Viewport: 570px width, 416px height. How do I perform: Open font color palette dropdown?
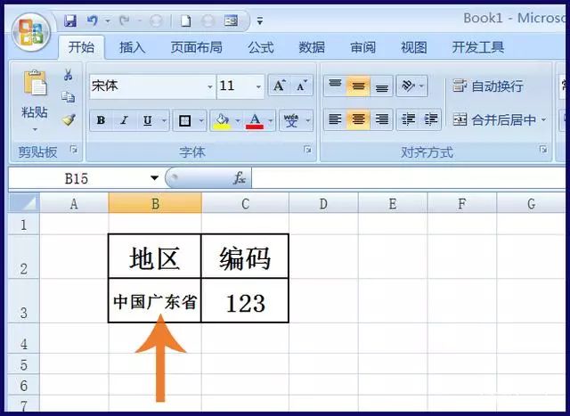(271, 121)
